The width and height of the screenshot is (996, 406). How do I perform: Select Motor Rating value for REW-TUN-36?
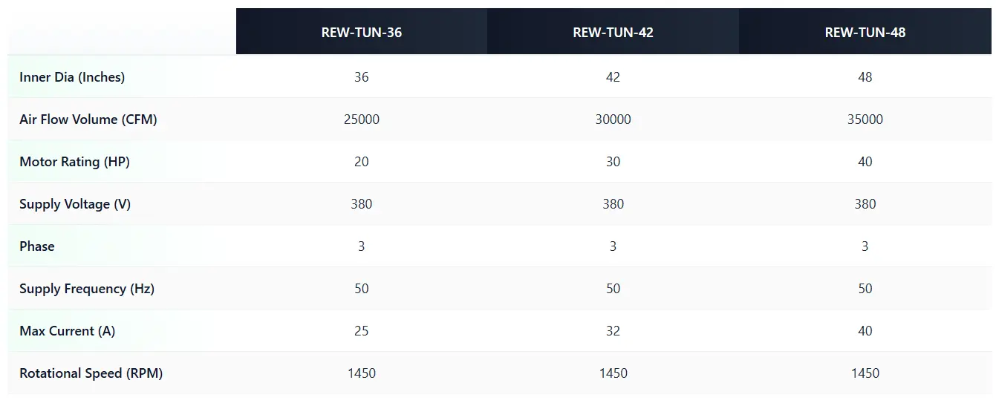click(362, 162)
